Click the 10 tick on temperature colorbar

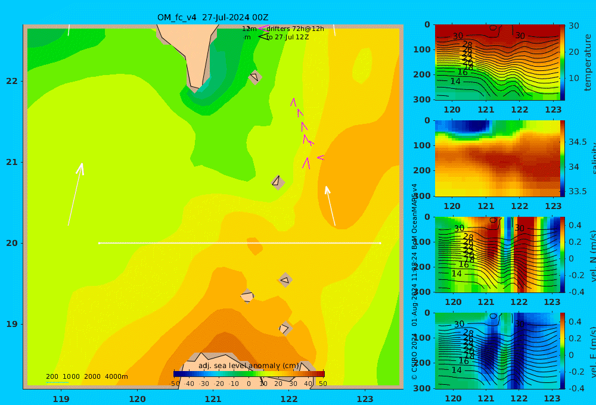point(573,78)
